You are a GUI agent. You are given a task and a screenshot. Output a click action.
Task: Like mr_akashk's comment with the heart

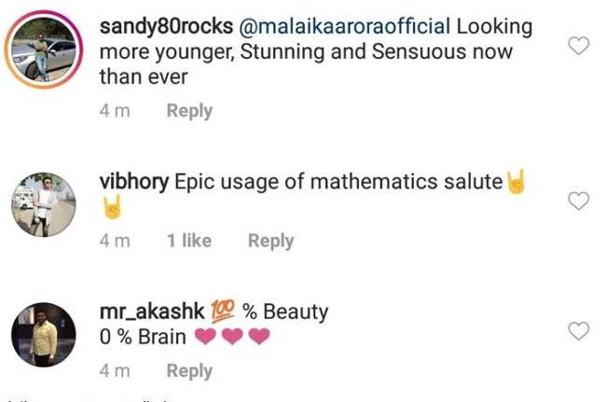click(x=579, y=330)
